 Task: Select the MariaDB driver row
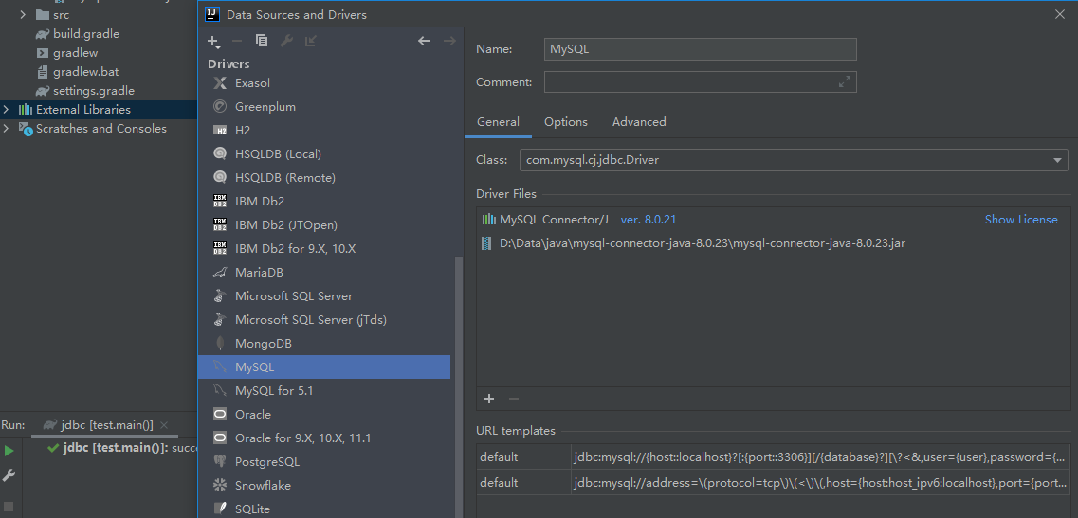tap(324, 272)
